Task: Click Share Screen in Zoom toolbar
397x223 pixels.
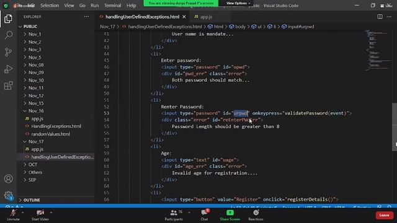Action: (x=230, y=215)
